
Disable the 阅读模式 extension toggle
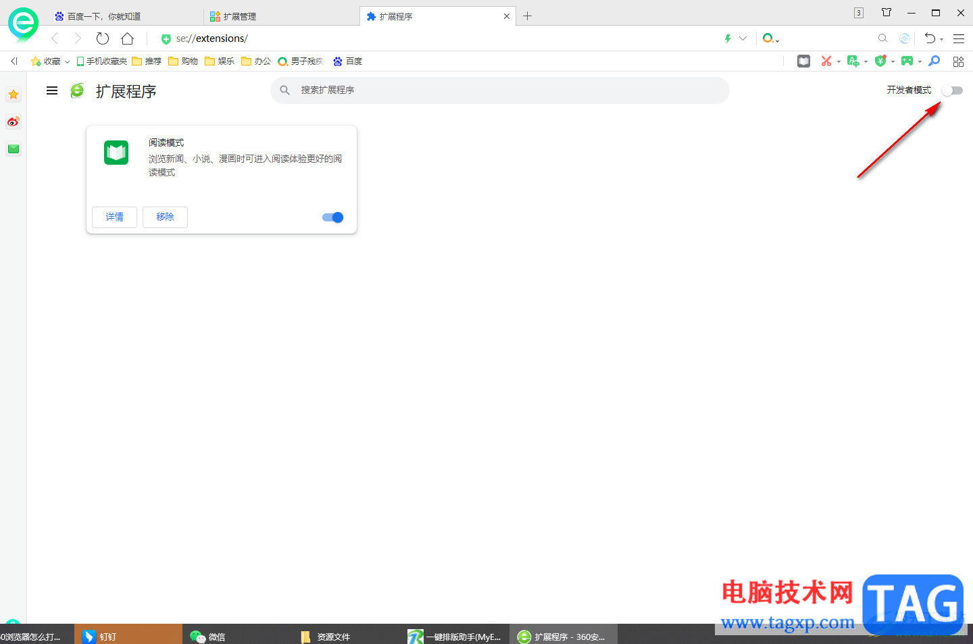pos(332,217)
